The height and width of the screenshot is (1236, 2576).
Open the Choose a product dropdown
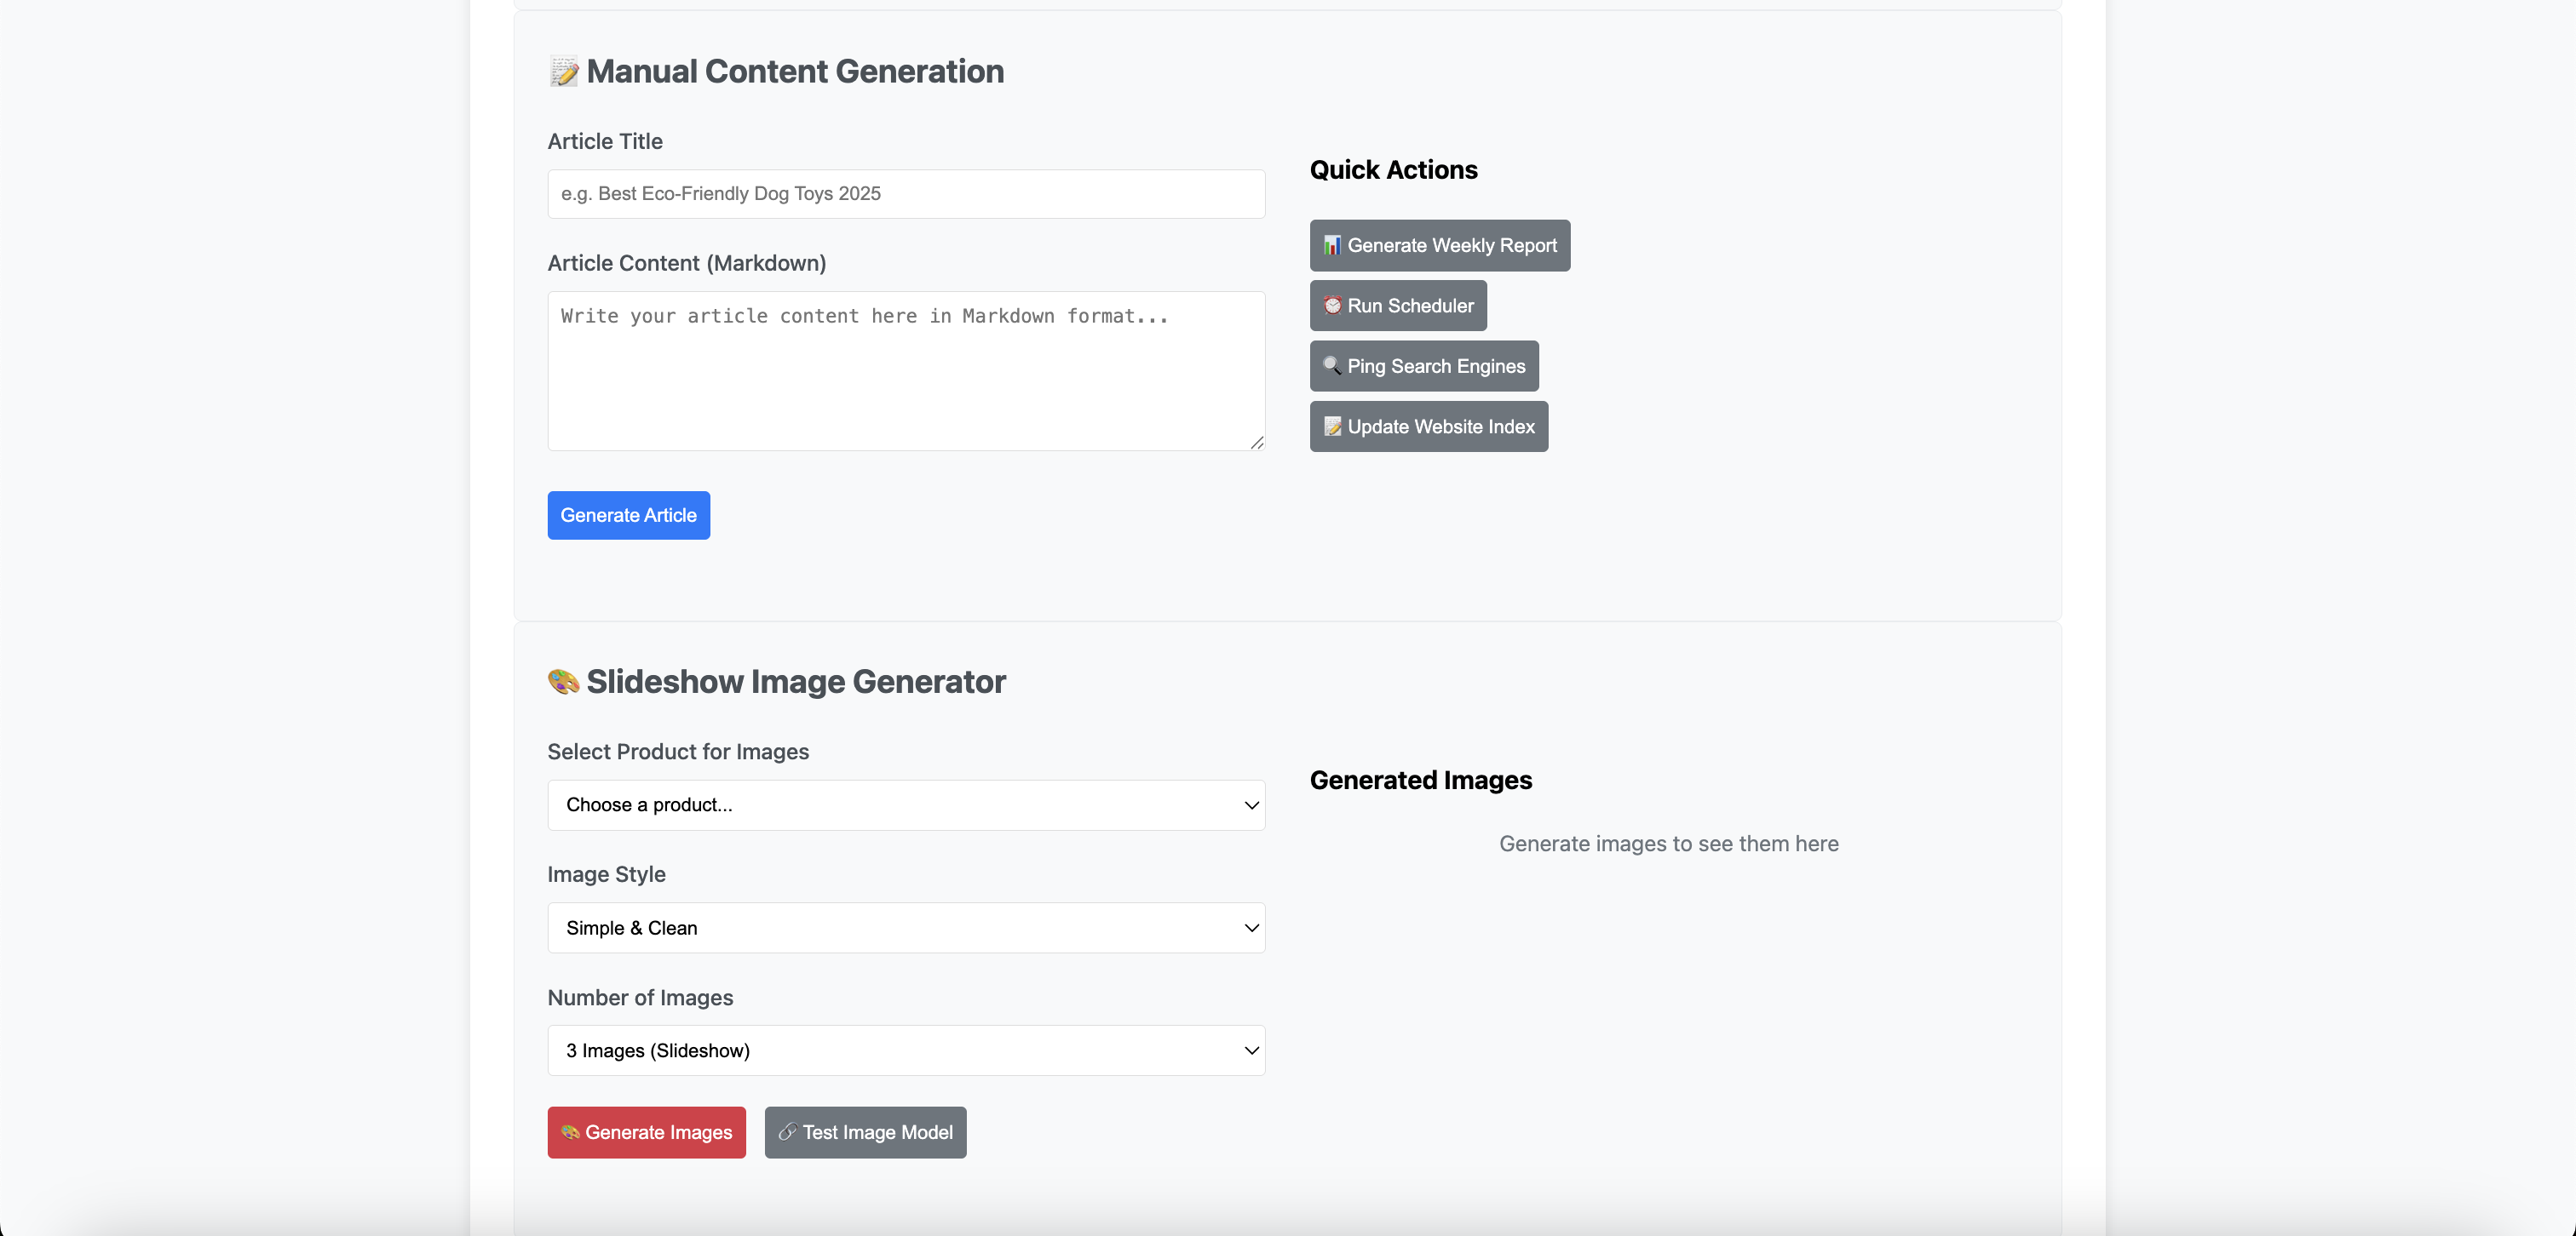905,805
